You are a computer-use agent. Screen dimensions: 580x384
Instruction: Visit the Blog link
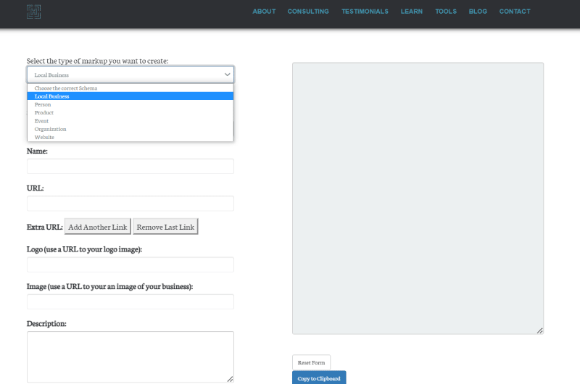pos(478,12)
